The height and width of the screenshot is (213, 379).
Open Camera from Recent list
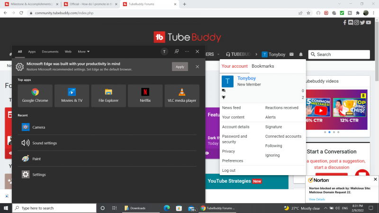(x=38, y=127)
